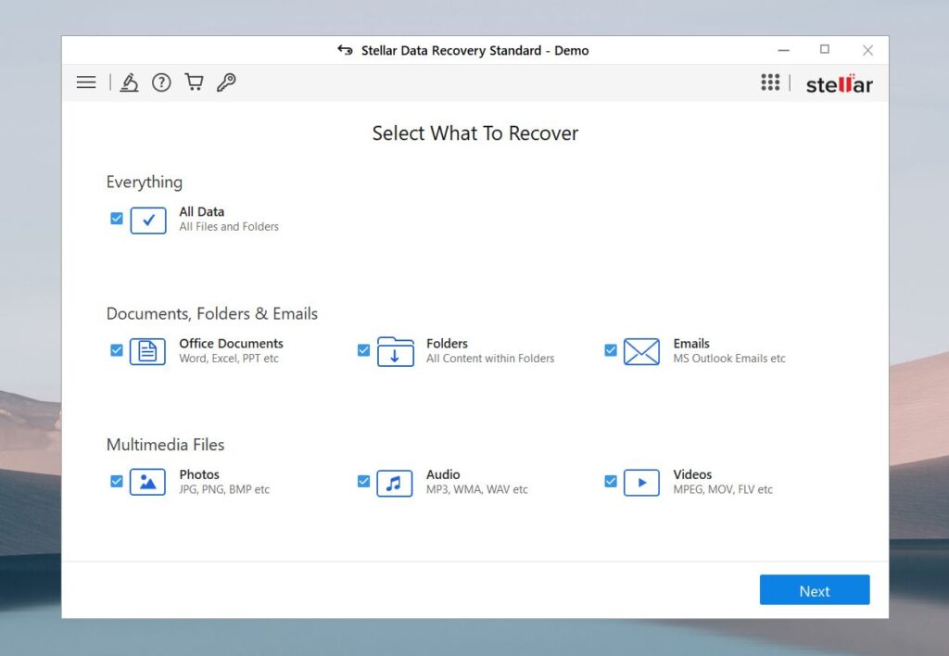Screen dimensions: 949x656
Task: Uncheck the Audio checkbox
Action: [363, 481]
